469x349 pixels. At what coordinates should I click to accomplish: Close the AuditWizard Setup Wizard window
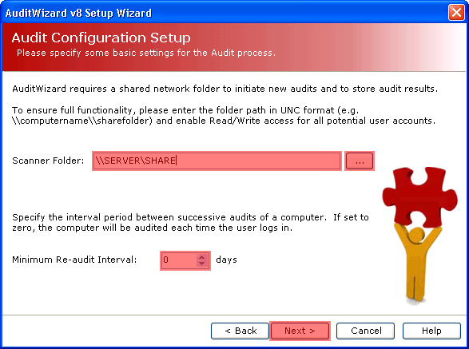456,13
